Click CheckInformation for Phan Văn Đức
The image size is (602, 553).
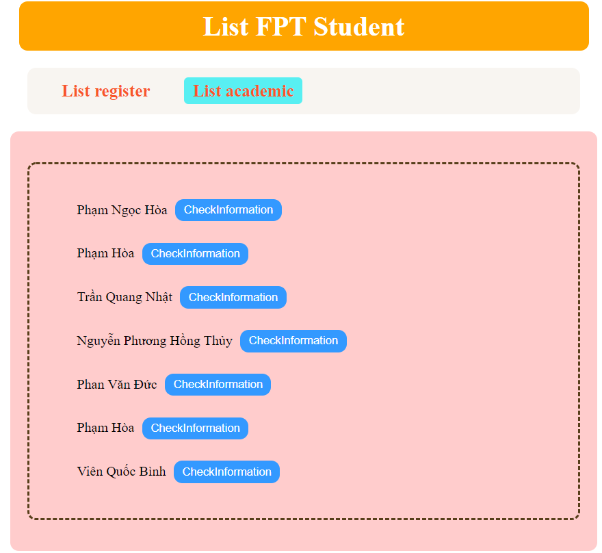(x=218, y=385)
